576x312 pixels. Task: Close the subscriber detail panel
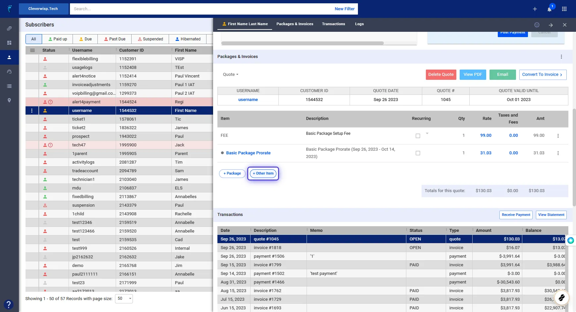click(565, 25)
